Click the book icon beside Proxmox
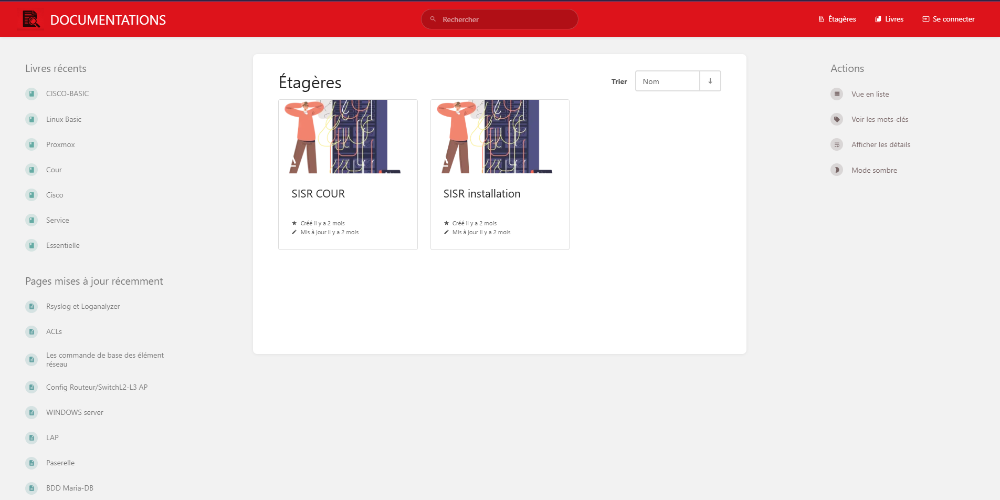Screen dimensions: 1000x500 pos(31,144)
